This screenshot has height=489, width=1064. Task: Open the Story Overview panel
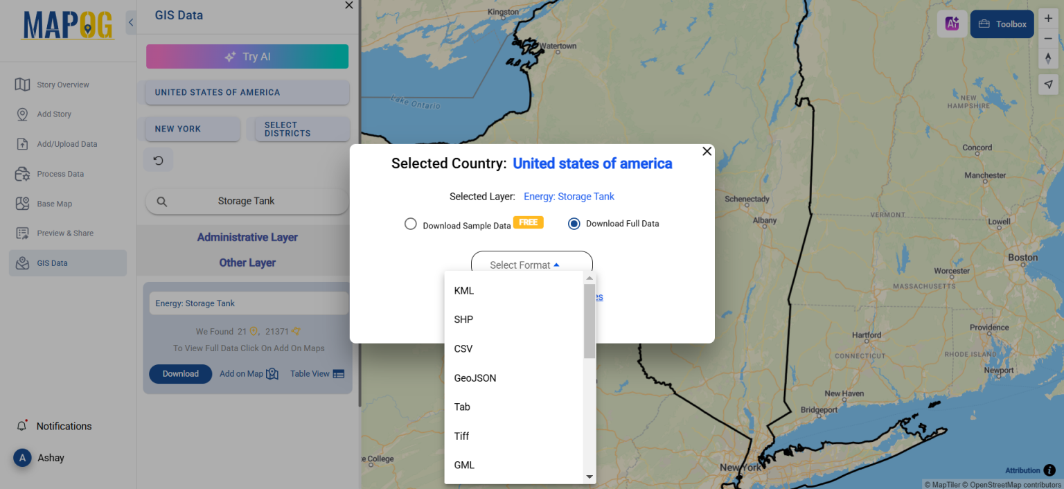(63, 84)
